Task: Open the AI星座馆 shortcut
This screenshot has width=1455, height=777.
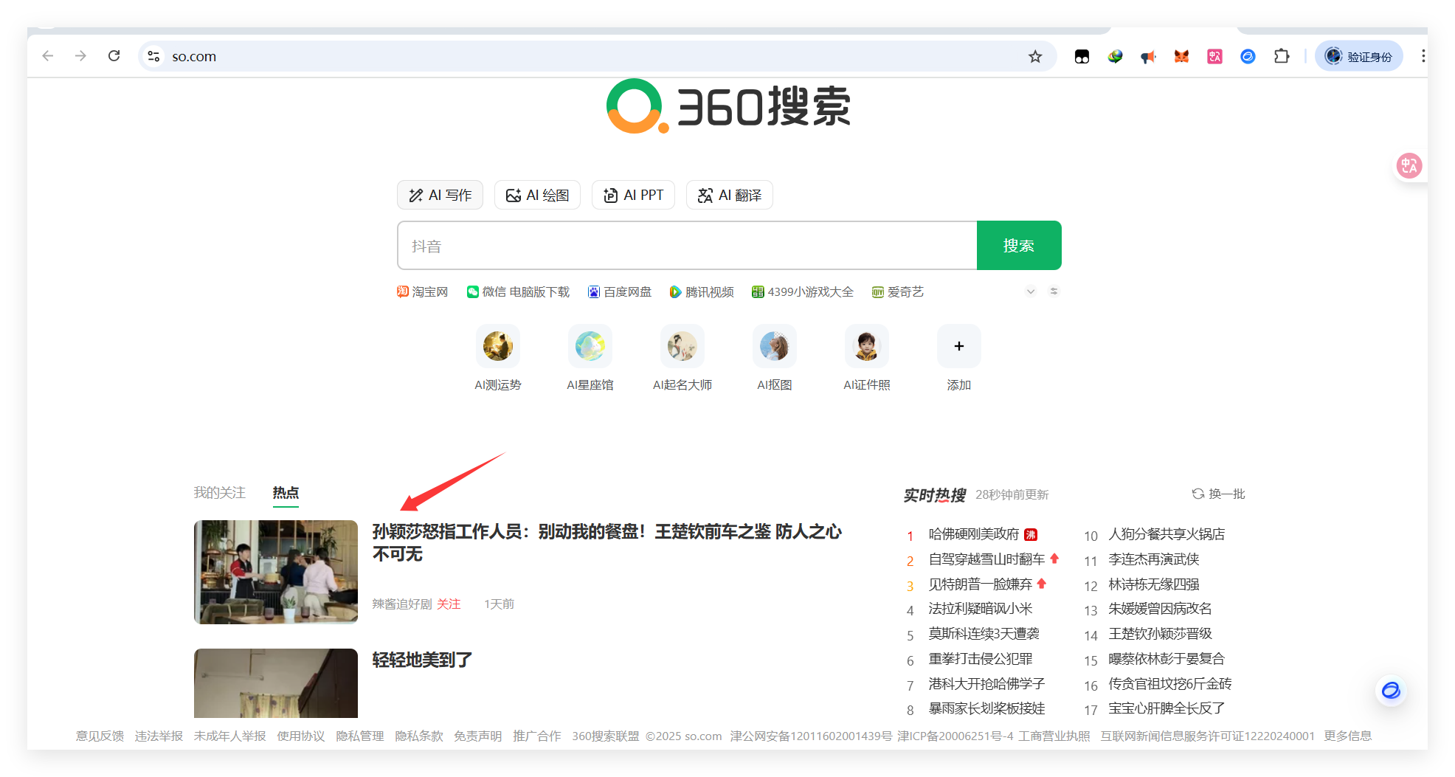Action: (590, 359)
